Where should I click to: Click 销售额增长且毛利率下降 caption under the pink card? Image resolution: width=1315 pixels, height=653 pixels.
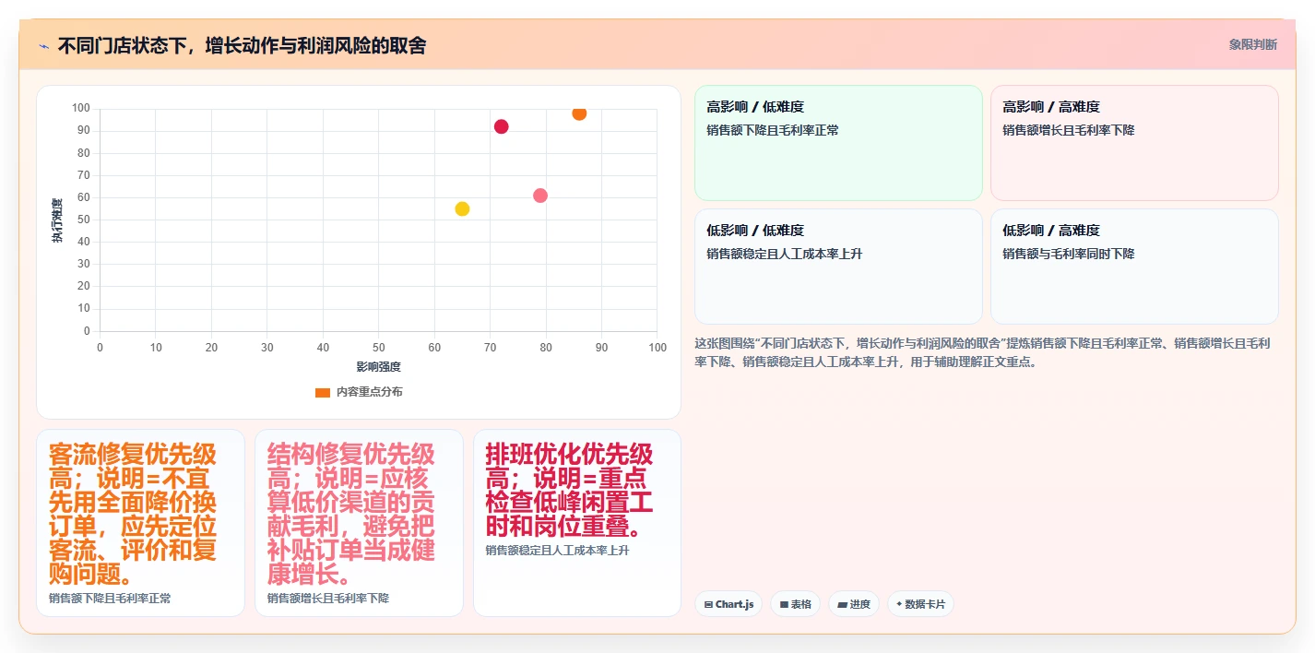(328, 599)
